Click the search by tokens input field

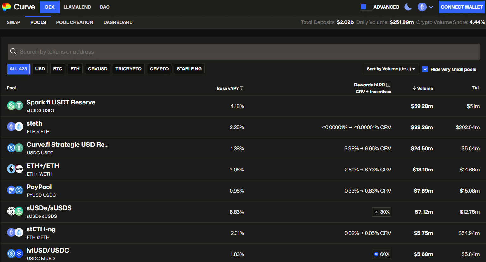coord(243,51)
